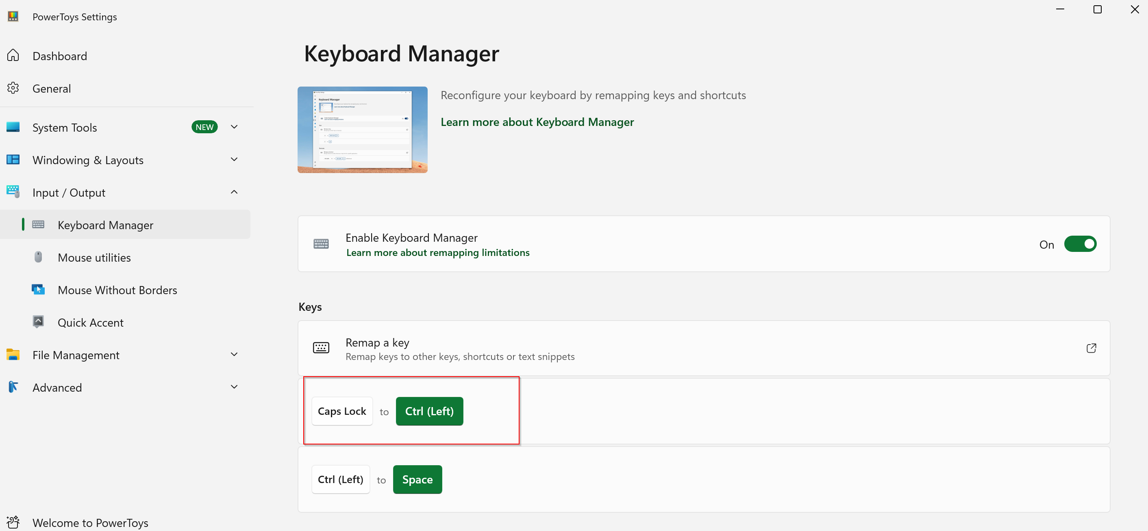The image size is (1148, 531).
Task: Click keyboard icon beside Enable Keyboard Manager
Action: click(321, 244)
